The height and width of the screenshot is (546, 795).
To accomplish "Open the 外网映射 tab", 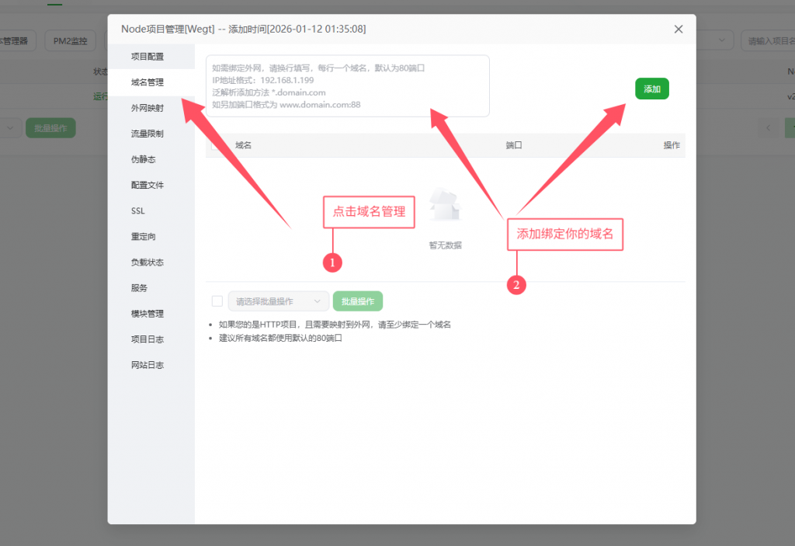I will pos(148,108).
